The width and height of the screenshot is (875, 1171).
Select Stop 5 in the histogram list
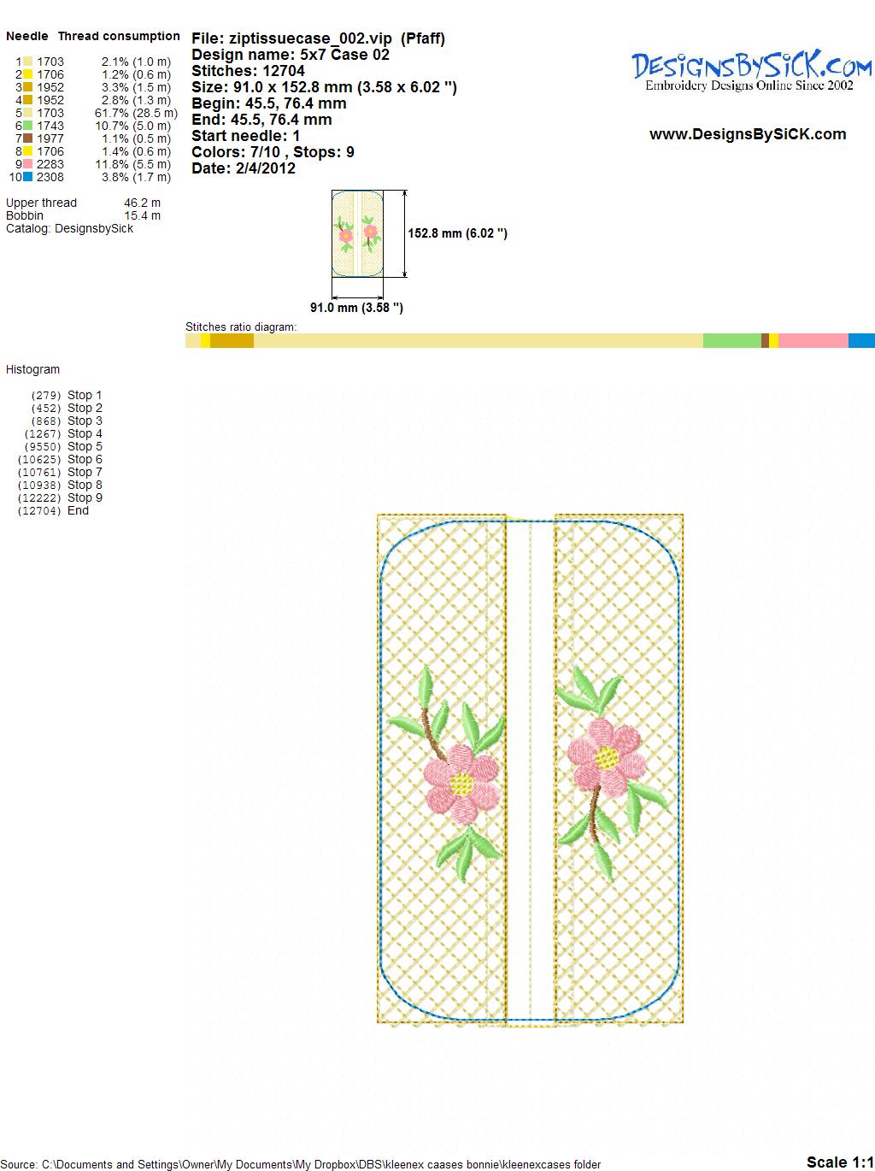(x=84, y=447)
